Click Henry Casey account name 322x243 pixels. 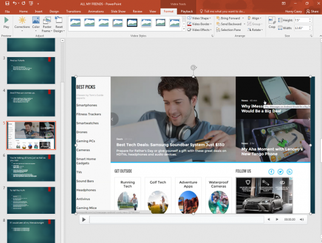[293, 12]
